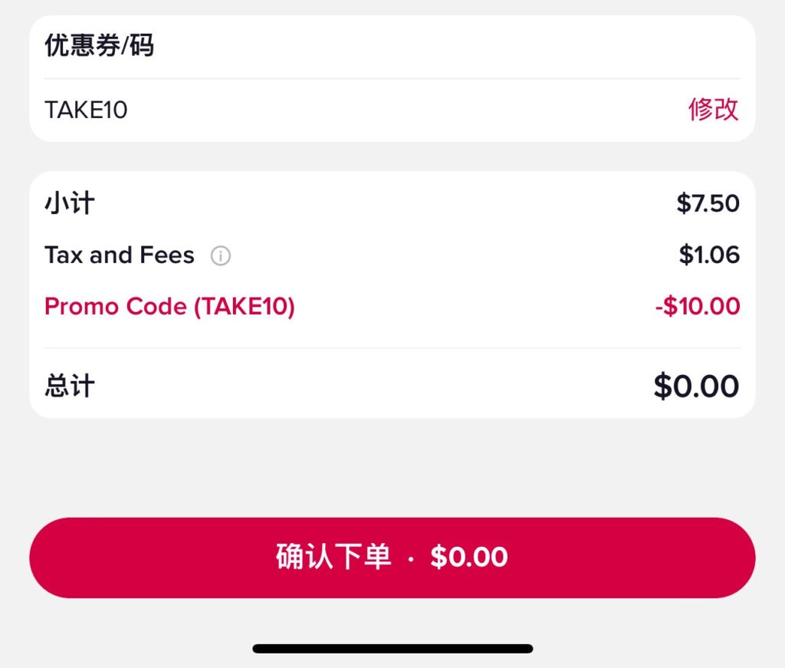This screenshot has width=785, height=668.
Task: Tap the applied TAKE10 coupon code text
Action: (x=86, y=110)
